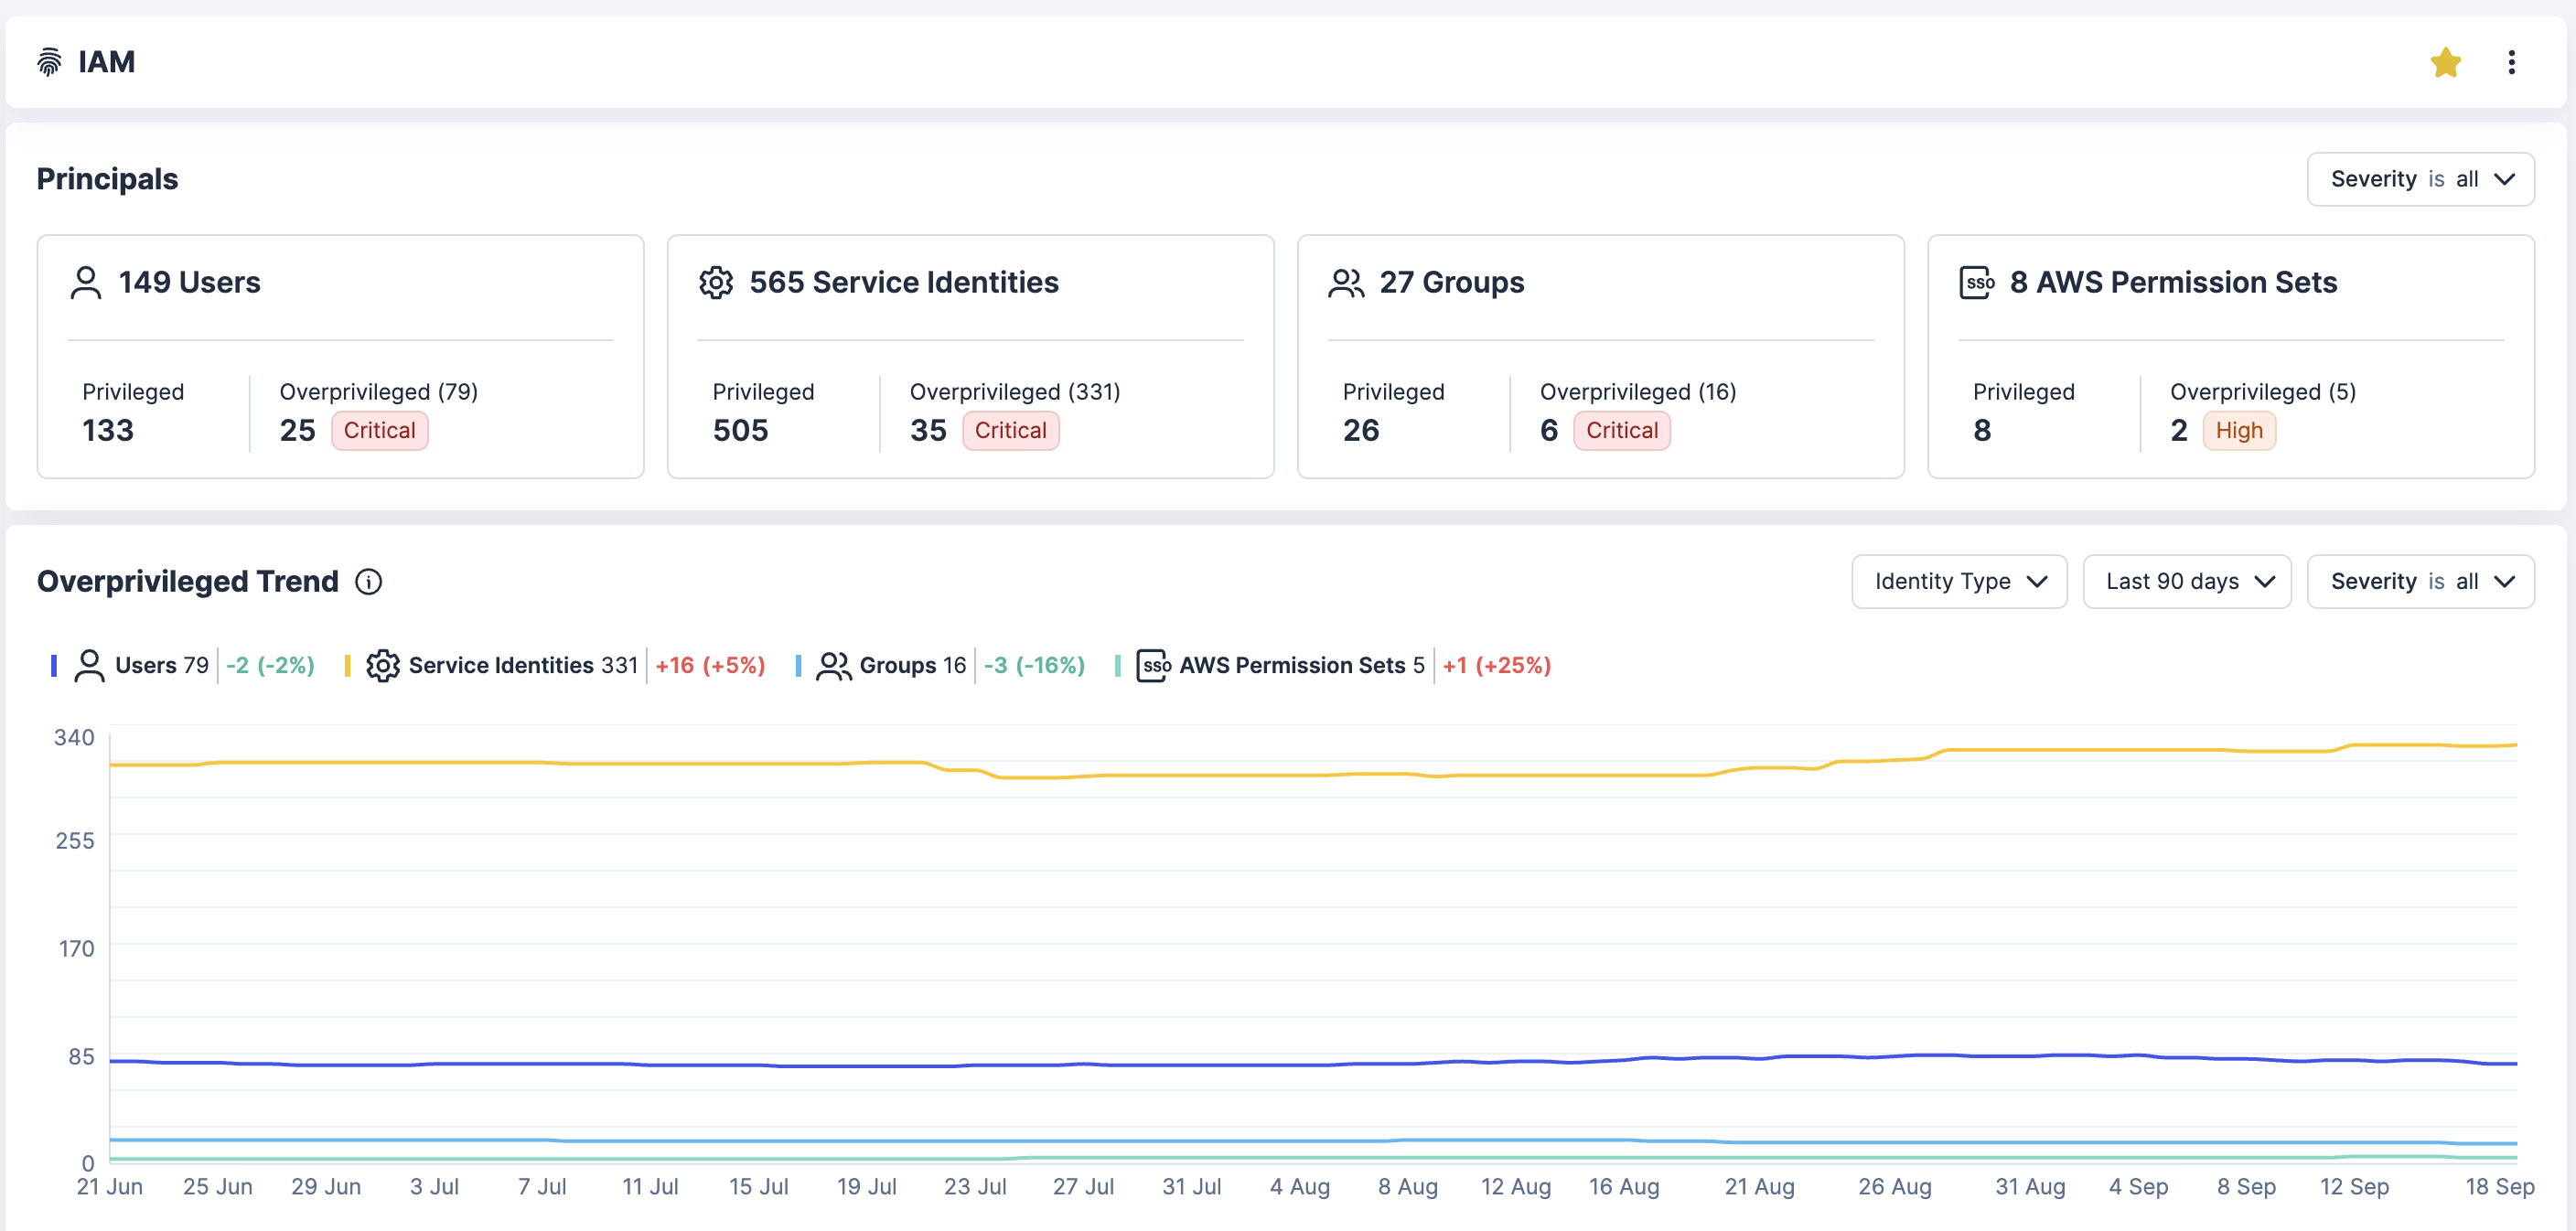This screenshot has height=1231, width=2576.
Task: Open the three-dot options menu
Action: click(2510, 62)
